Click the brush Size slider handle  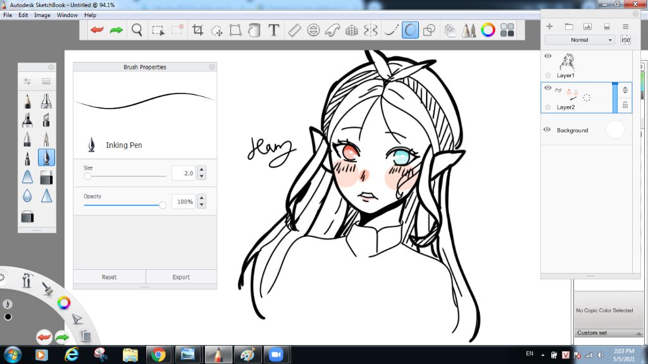tap(87, 176)
